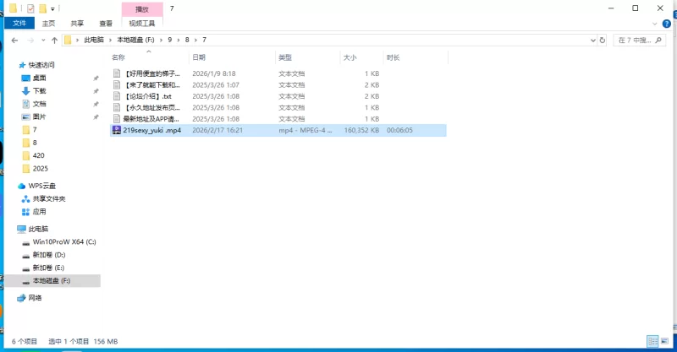Navigate to 此电脑 in breadcrumb

click(x=94, y=40)
